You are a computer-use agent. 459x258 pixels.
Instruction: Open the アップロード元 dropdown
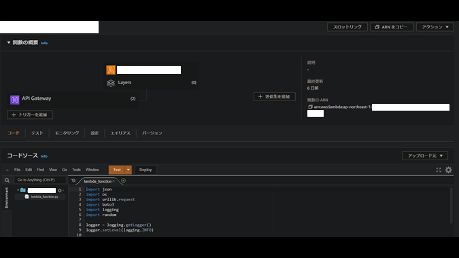[x=425, y=155]
